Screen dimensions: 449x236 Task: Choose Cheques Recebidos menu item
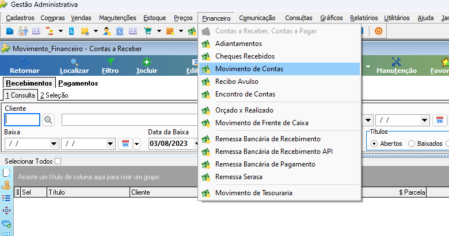click(280, 56)
